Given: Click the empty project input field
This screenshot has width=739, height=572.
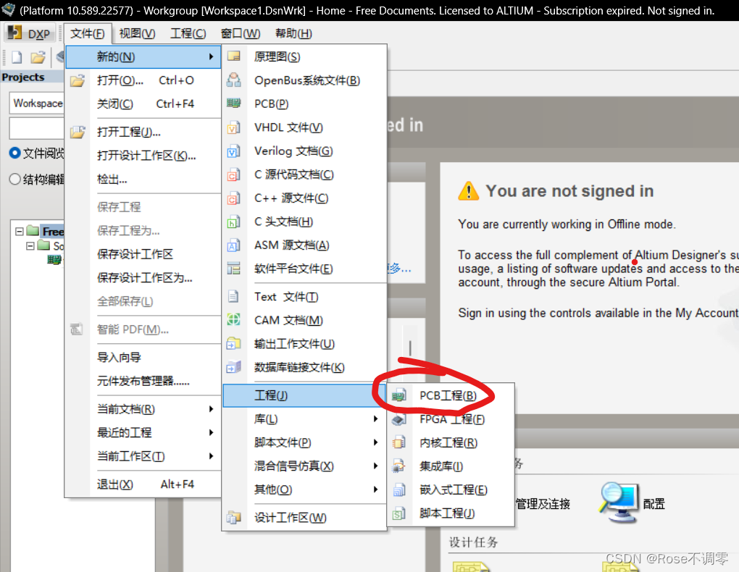Looking at the screenshot, I should [37, 128].
